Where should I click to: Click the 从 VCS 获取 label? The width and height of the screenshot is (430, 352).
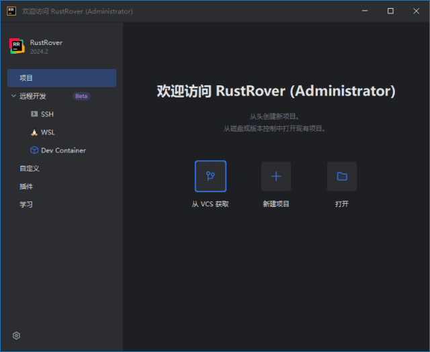[210, 204]
